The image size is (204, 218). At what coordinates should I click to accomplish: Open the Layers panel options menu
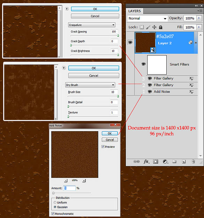200,11
